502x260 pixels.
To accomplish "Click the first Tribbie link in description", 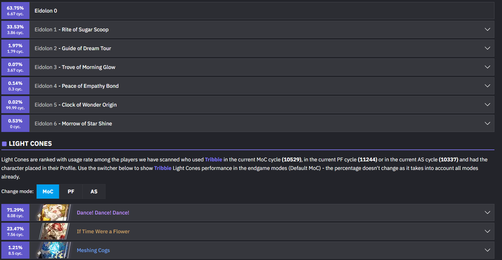I will [x=213, y=159].
